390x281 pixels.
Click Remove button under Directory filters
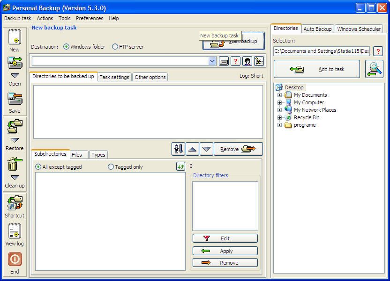[x=225, y=263]
